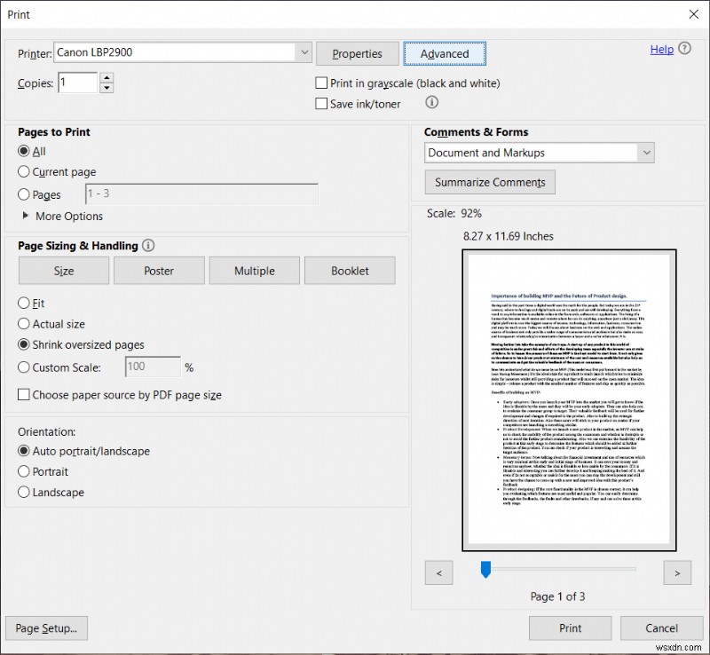Screen dimensions: 710x655
Task: Open the Help link
Action: click(660, 49)
